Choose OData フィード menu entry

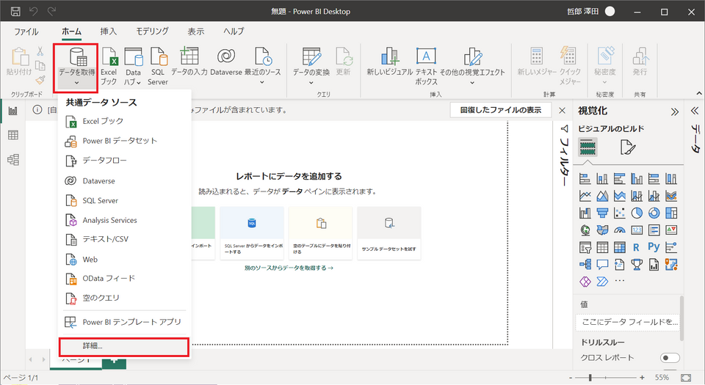[124, 279]
